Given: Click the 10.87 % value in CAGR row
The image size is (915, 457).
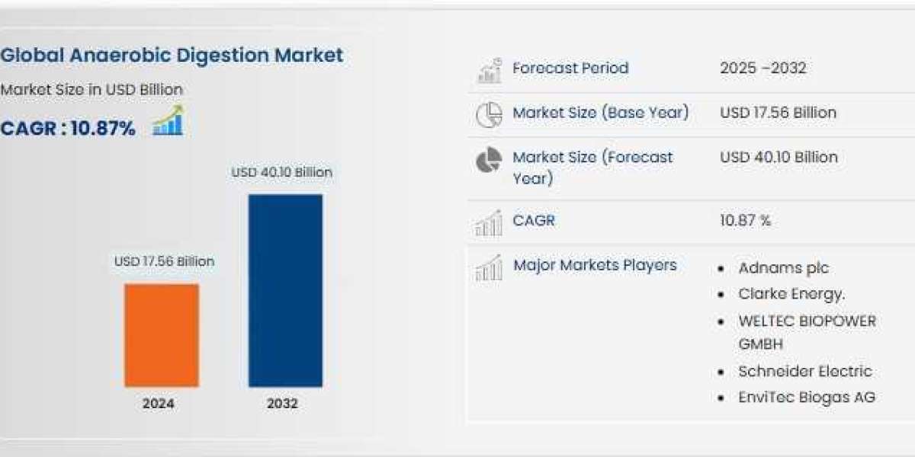Looking at the screenshot, I should [745, 221].
